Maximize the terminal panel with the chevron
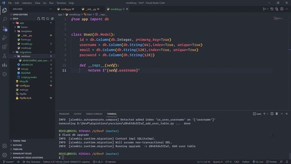This screenshot has width=291, height=164. tap(282, 113)
